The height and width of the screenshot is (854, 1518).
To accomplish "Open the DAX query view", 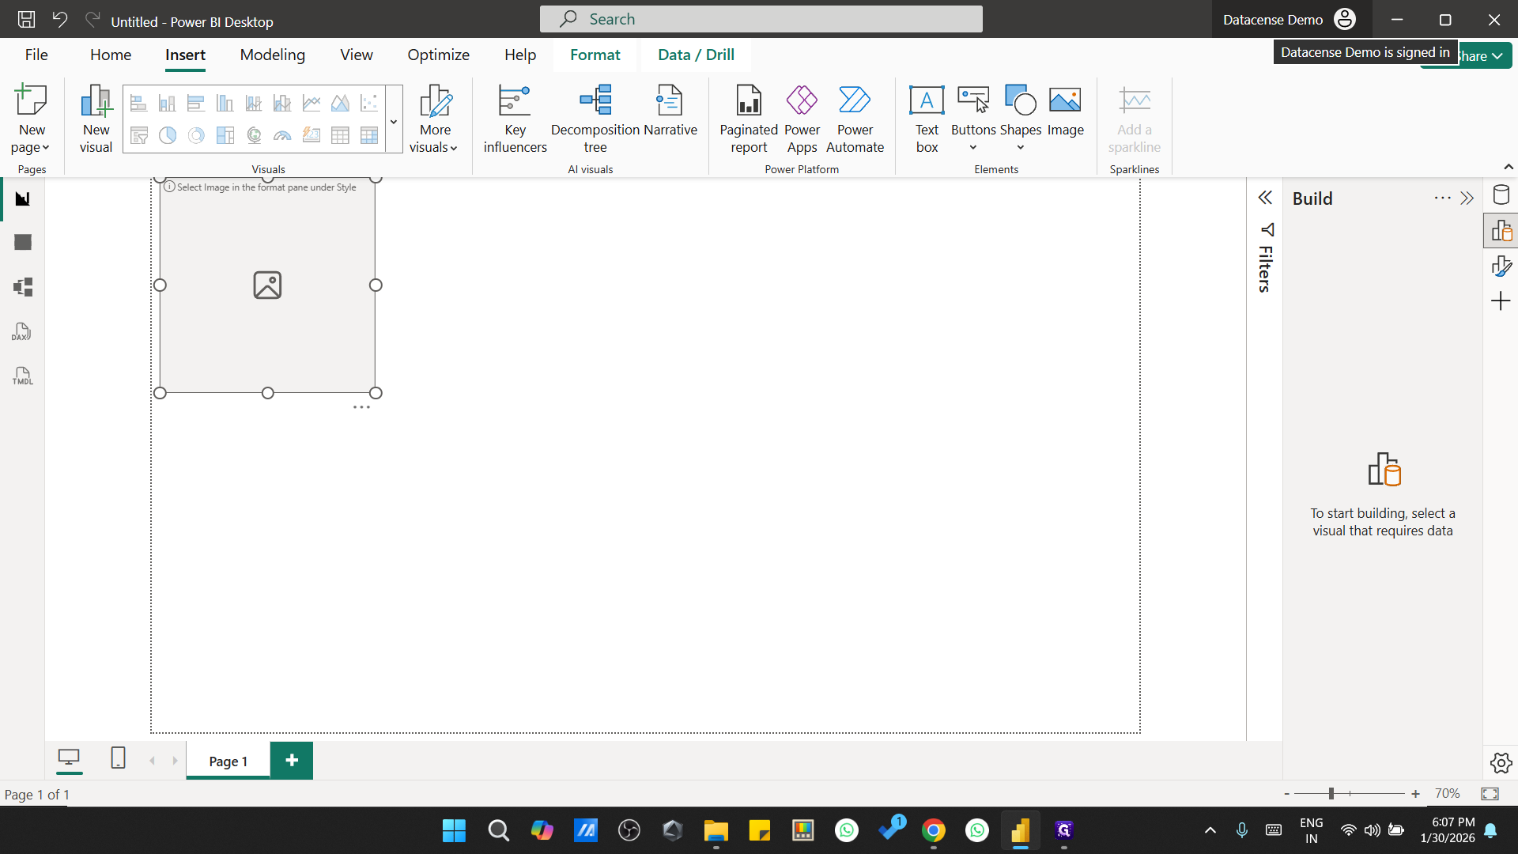I will [x=21, y=331].
